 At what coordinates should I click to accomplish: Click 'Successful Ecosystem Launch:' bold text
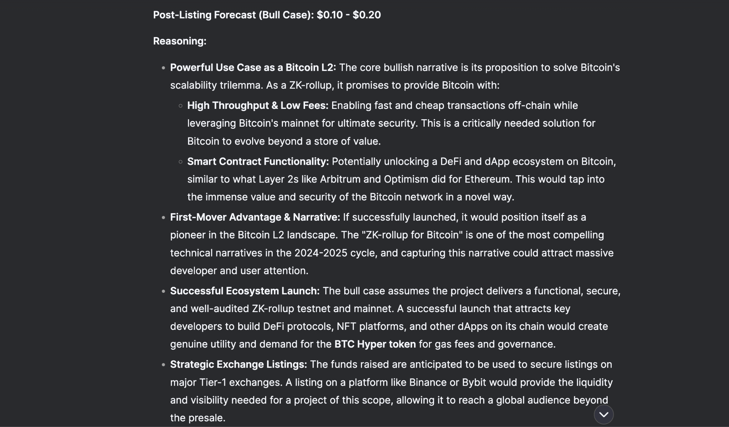click(x=245, y=291)
